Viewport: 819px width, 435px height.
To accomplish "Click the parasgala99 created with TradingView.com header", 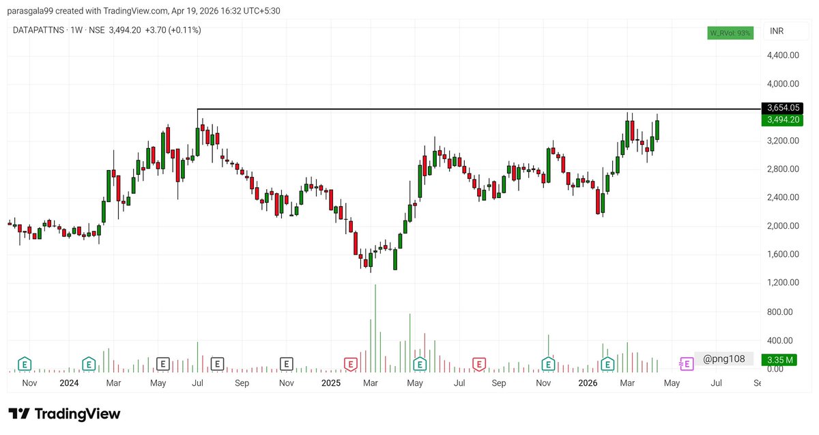I will tap(143, 11).
